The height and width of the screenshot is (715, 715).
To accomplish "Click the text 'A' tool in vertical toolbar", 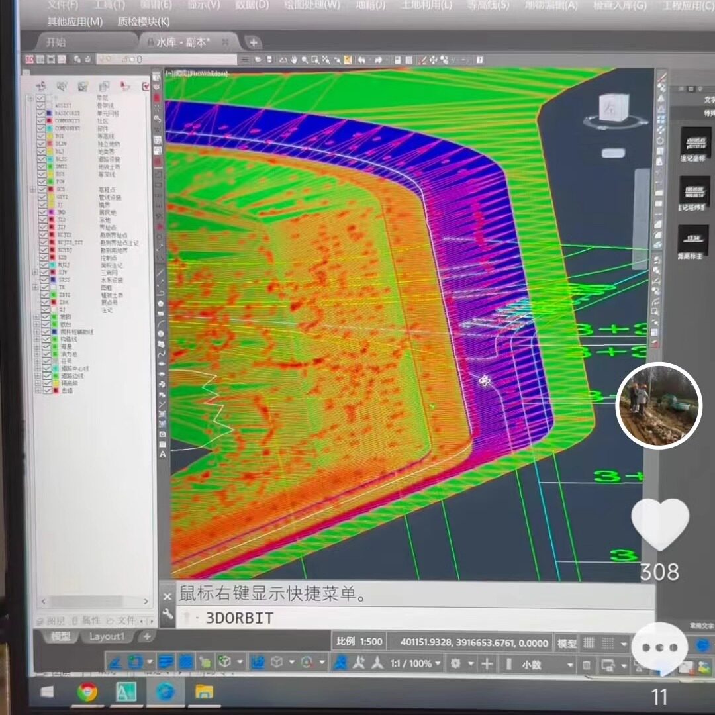I will 162,454.
